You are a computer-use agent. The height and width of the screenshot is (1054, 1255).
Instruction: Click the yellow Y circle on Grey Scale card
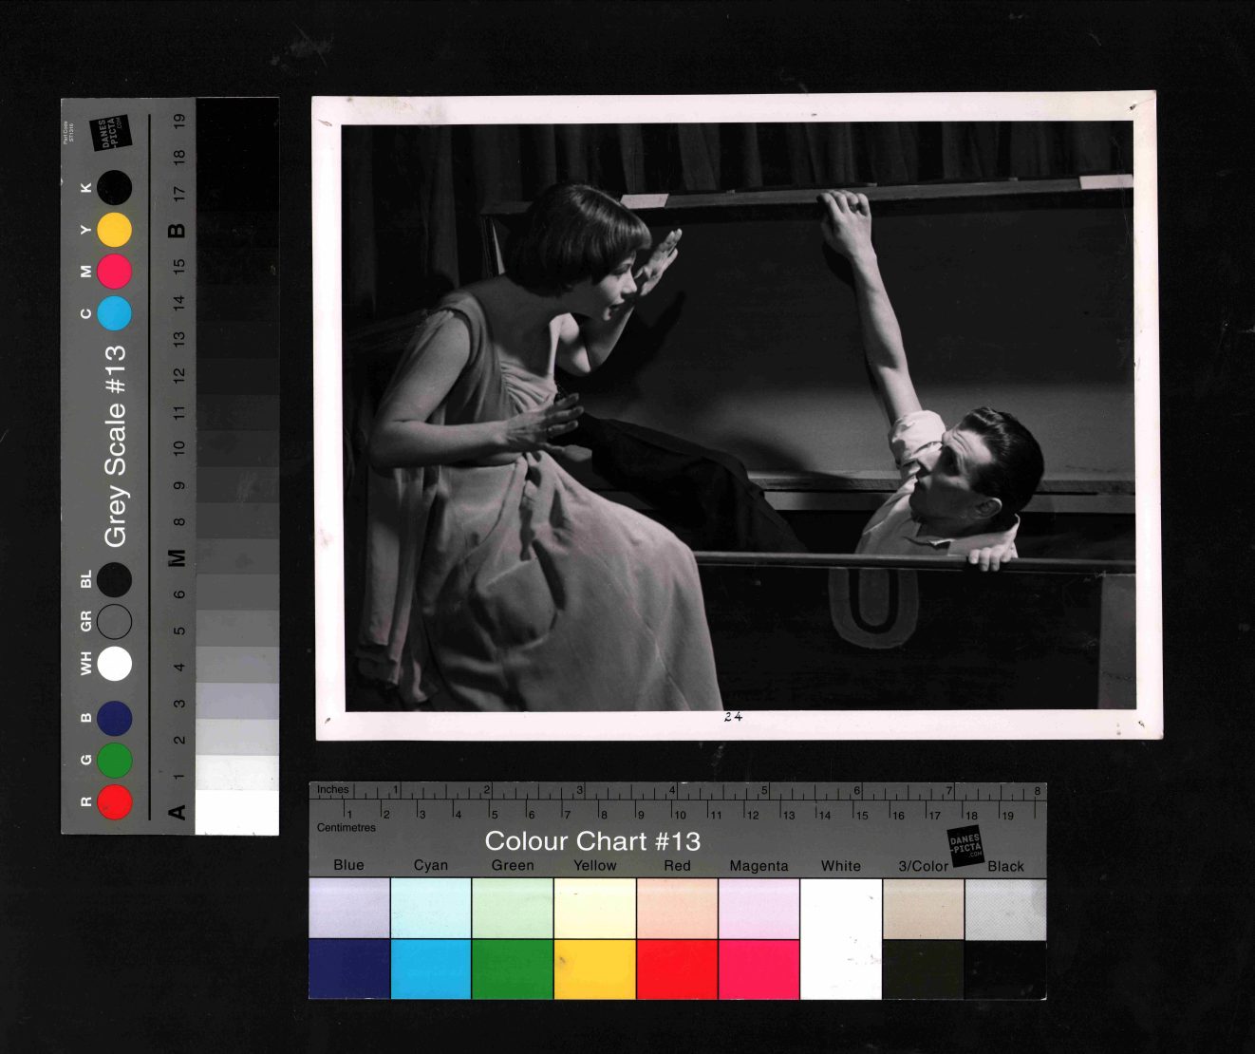coord(114,230)
